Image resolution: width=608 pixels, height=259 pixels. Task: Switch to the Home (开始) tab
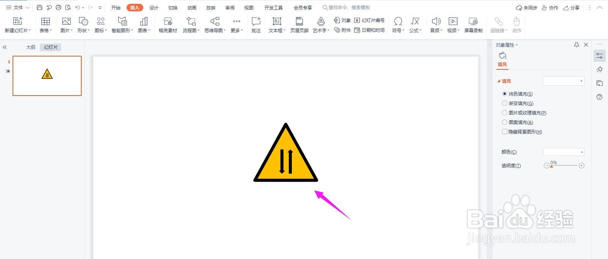[116, 8]
